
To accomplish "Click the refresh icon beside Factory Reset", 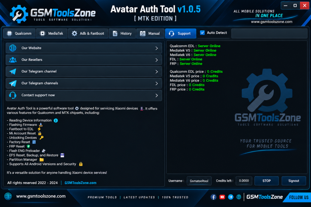I will 34,142.
